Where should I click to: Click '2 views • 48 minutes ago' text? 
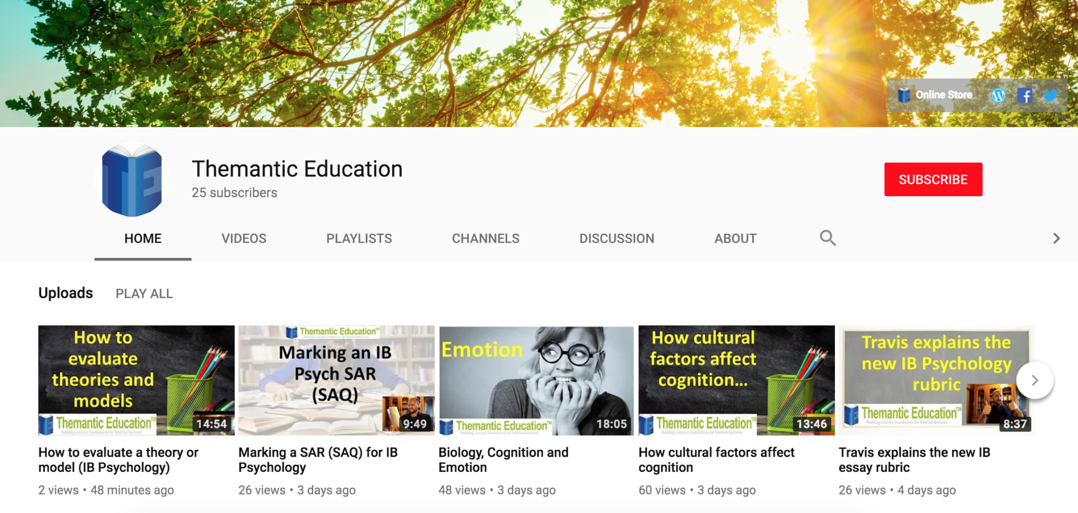(106, 490)
